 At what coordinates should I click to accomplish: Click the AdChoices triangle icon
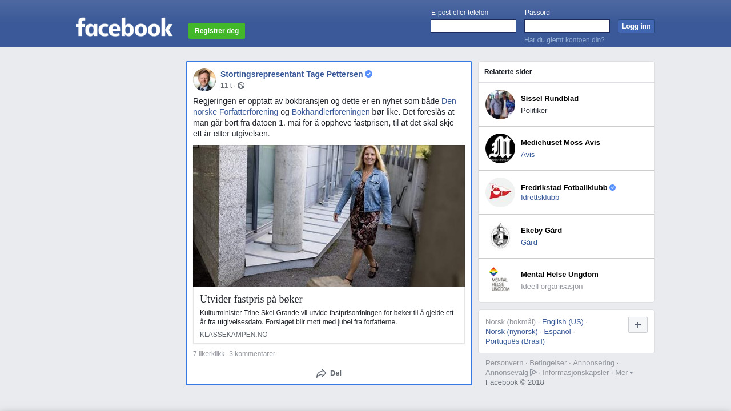(x=533, y=372)
